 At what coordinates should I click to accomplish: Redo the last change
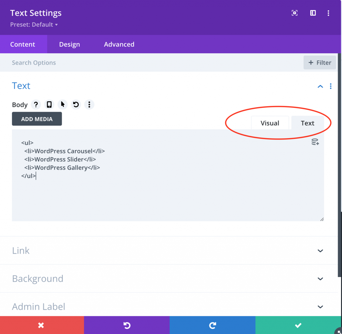coord(212,325)
